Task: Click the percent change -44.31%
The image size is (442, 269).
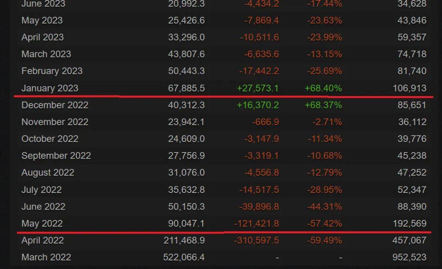Action: pyautogui.click(x=325, y=207)
